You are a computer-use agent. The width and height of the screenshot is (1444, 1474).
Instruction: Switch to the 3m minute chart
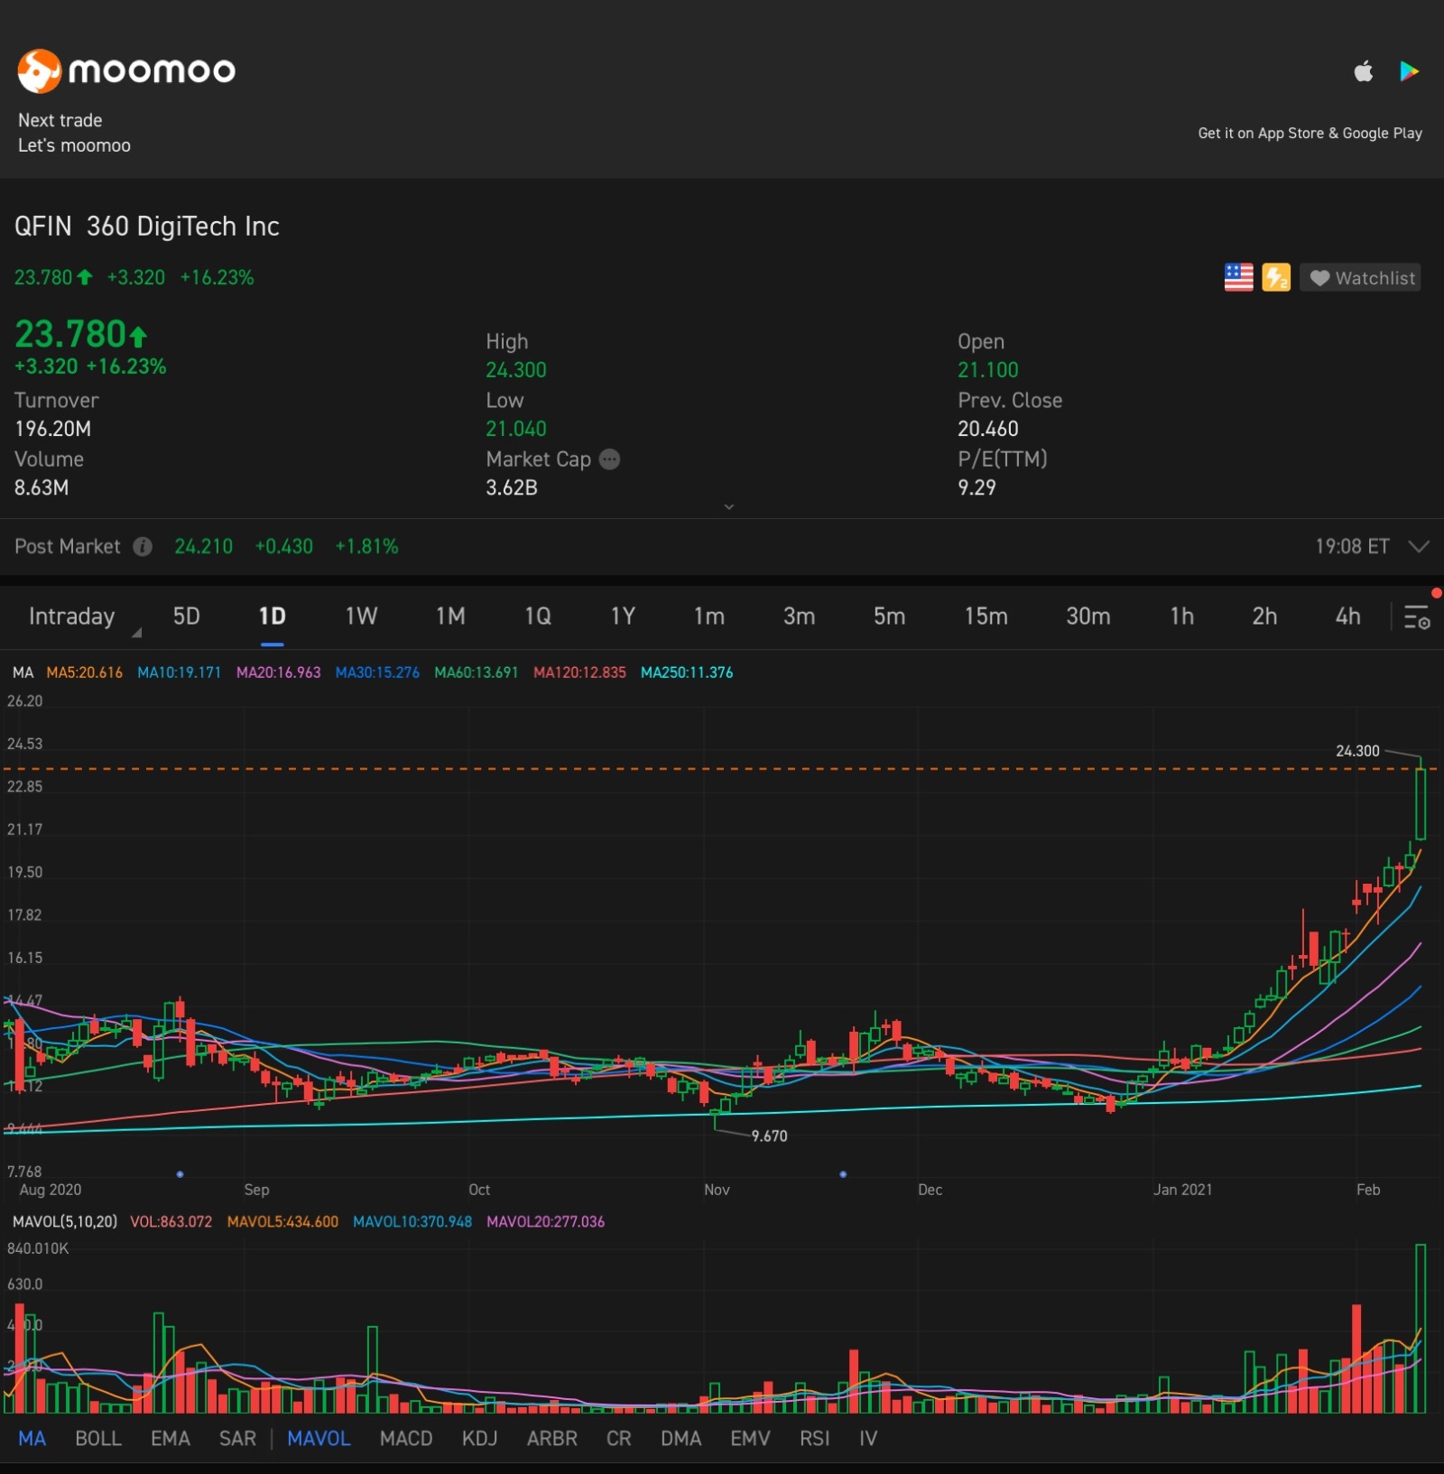click(x=799, y=616)
